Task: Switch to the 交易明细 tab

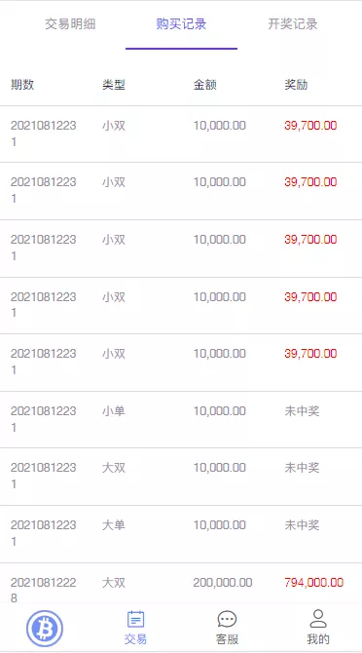Action: tap(70, 24)
